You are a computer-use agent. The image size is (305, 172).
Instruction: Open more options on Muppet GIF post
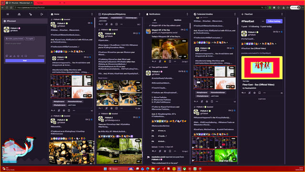tap(175, 61)
